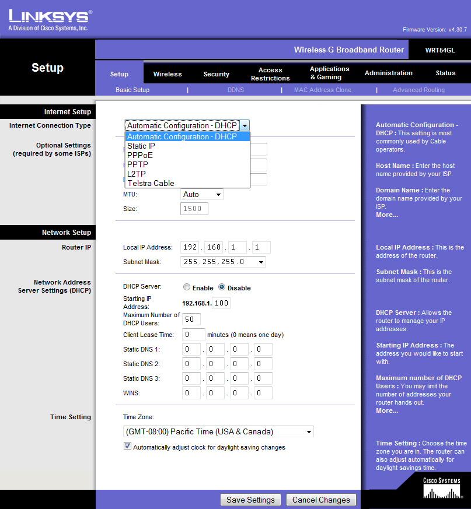The image size is (471, 509).
Task: Open the DDNS sub-tab
Action: coord(236,90)
